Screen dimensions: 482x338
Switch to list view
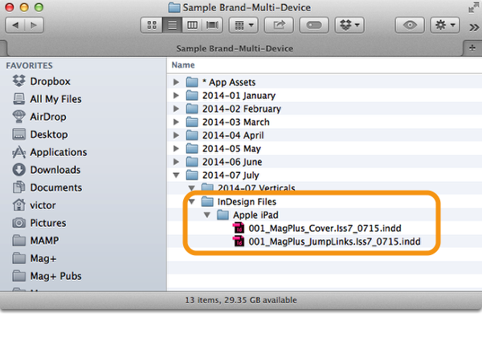coord(172,25)
